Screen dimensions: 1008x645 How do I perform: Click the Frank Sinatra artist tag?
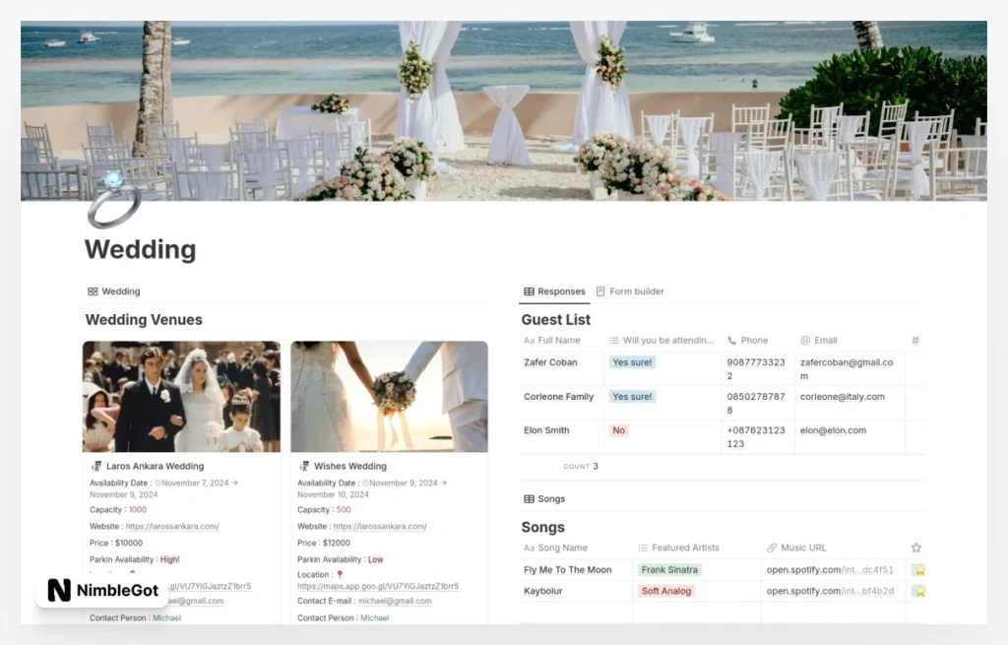(x=669, y=570)
